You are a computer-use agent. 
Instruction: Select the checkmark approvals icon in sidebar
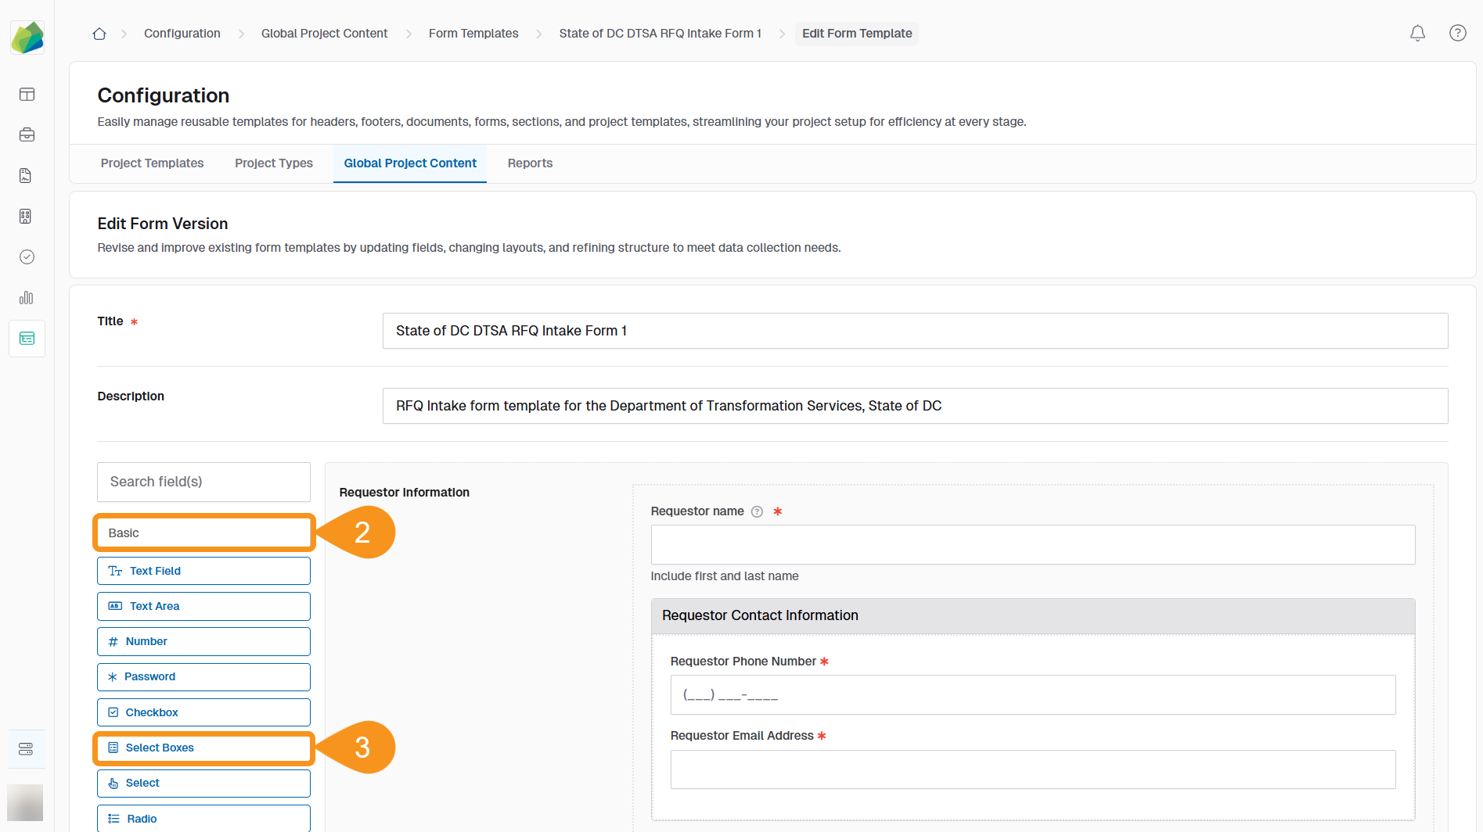click(x=26, y=256)
